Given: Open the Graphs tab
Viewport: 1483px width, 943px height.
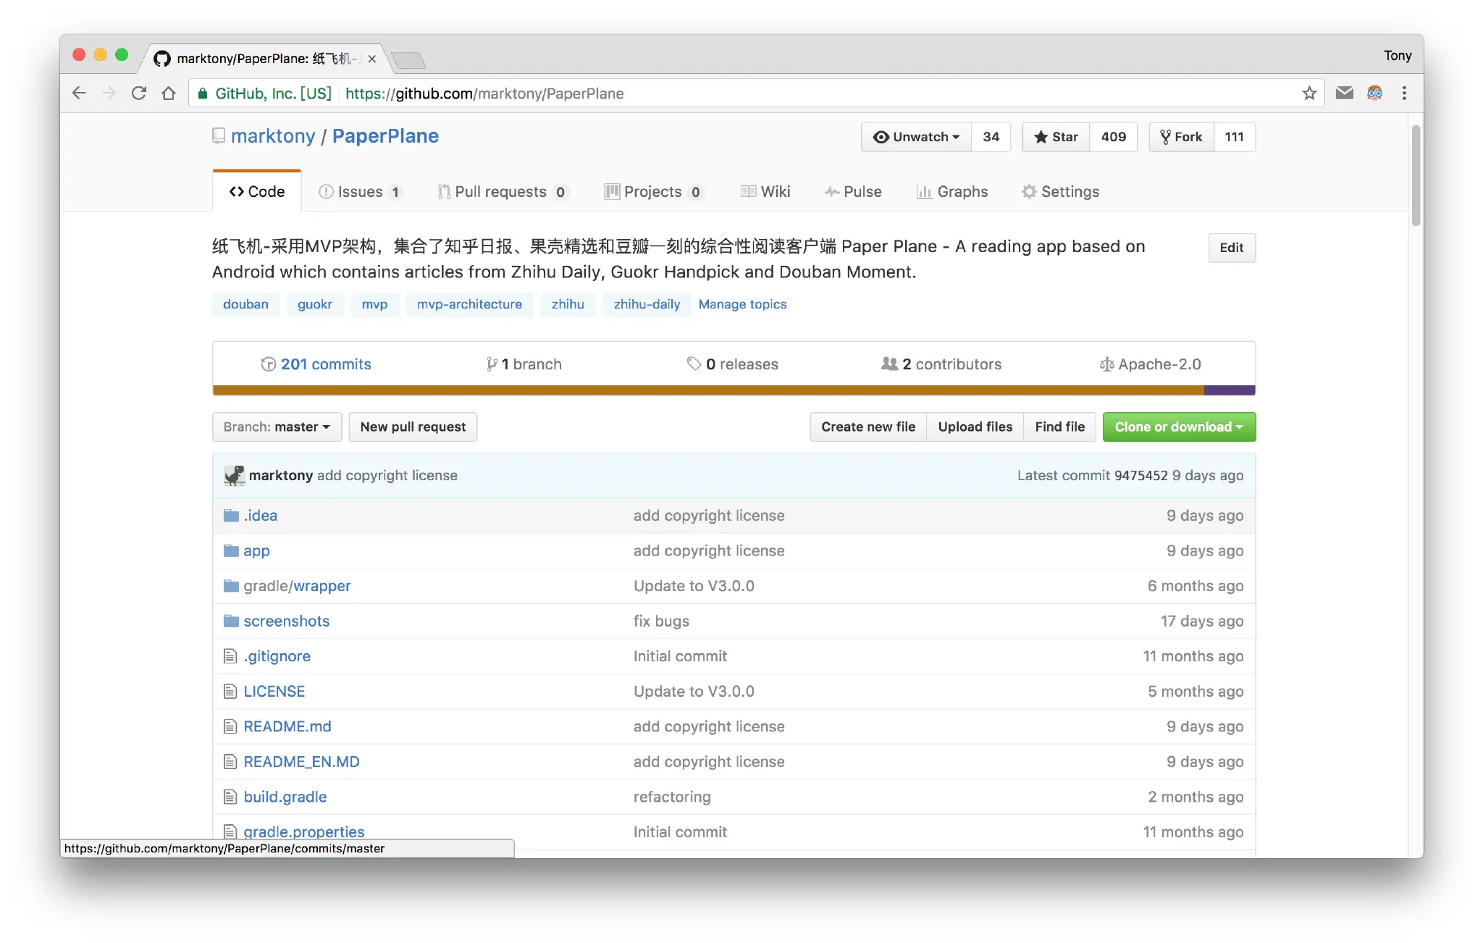Looking at the screenshot, I should [x=952, y=191].
